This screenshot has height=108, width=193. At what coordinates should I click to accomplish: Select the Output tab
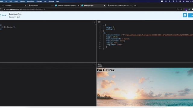coord(100,65)
